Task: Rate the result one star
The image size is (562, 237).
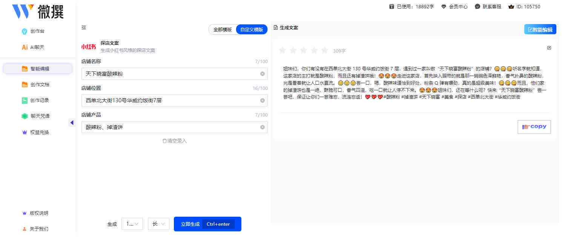Action: pos(282,50)
